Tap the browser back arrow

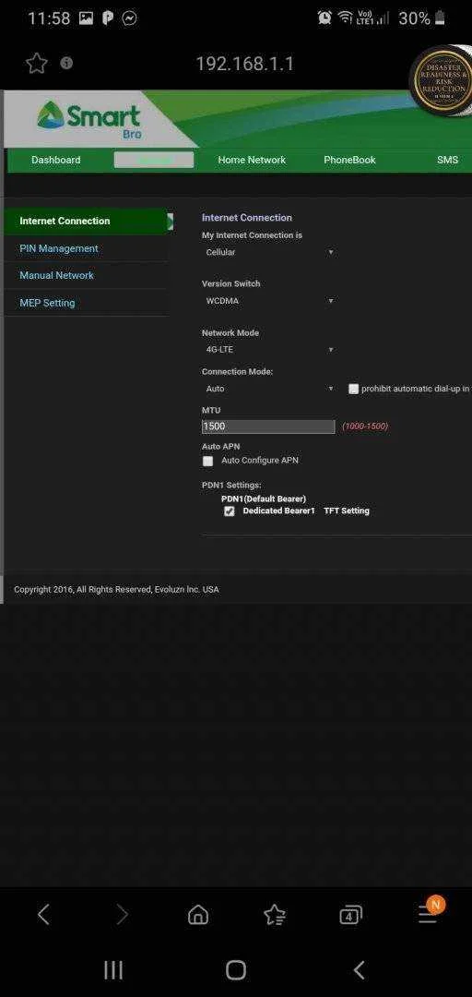click(x=43, y=915)
